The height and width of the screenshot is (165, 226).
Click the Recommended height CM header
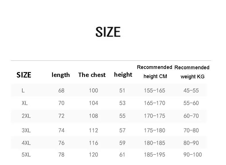pos(155,72)
